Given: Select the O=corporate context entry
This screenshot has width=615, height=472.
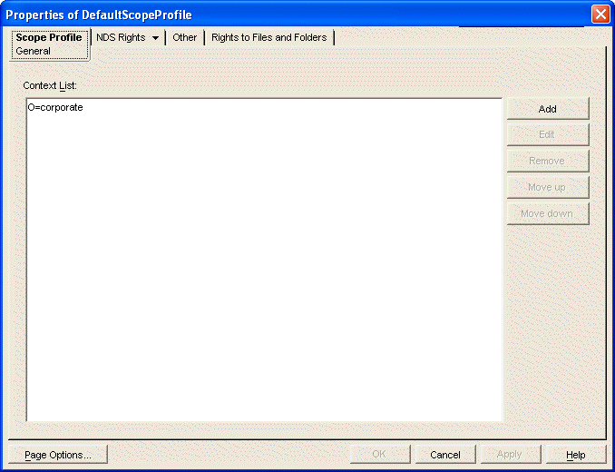Looking at the screenshot, I should pyautogui.click(x=55, y=107).
